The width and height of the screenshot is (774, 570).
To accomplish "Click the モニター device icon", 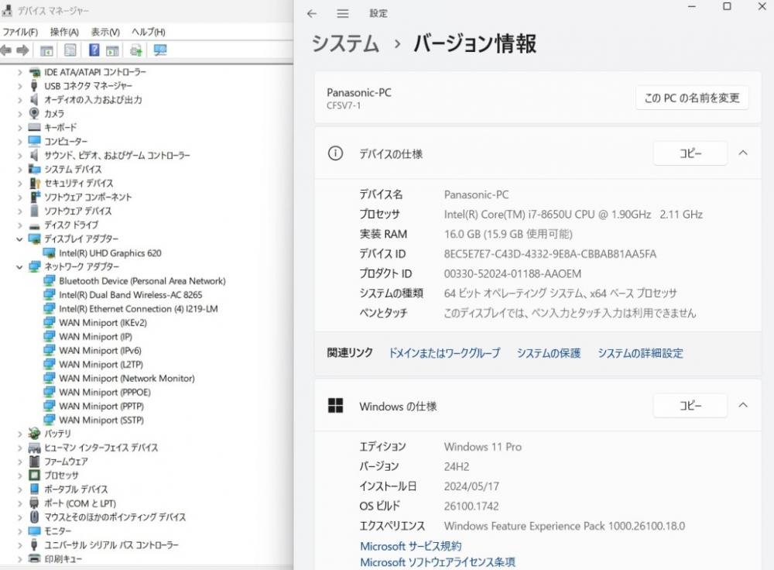I will click(34, 531).
